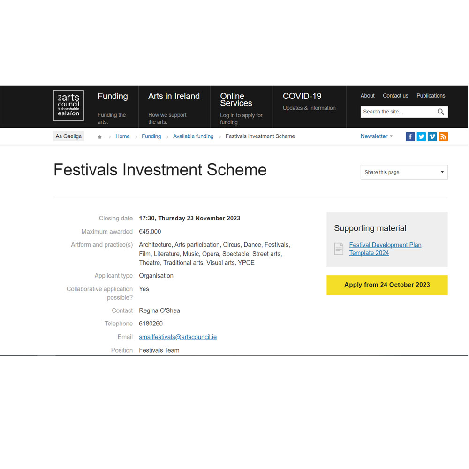Screen dimensions: 469x469
Task: Open the RSS feed icon
Action: tap(443, 136)
